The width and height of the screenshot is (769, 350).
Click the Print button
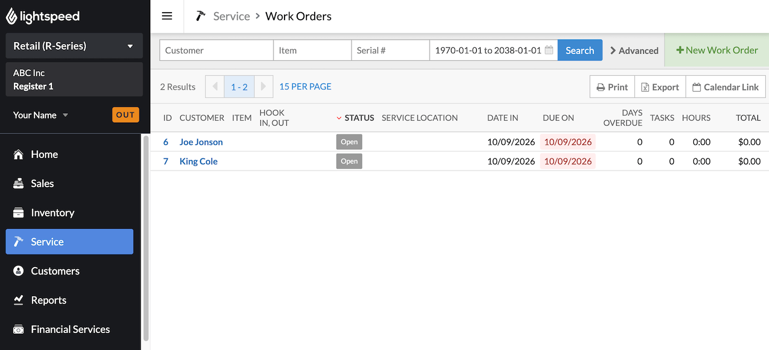[x=612, y=87]
